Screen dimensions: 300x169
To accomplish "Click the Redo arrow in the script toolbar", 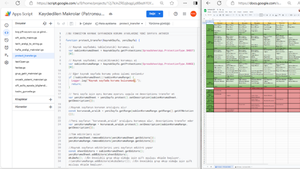I will (x=64, y=23).
